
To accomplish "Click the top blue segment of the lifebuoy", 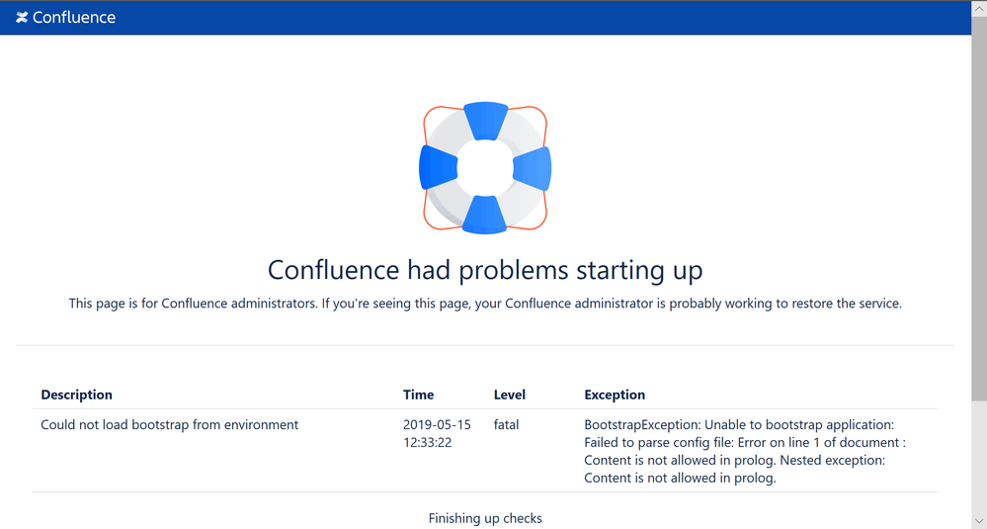I will 485,121.
